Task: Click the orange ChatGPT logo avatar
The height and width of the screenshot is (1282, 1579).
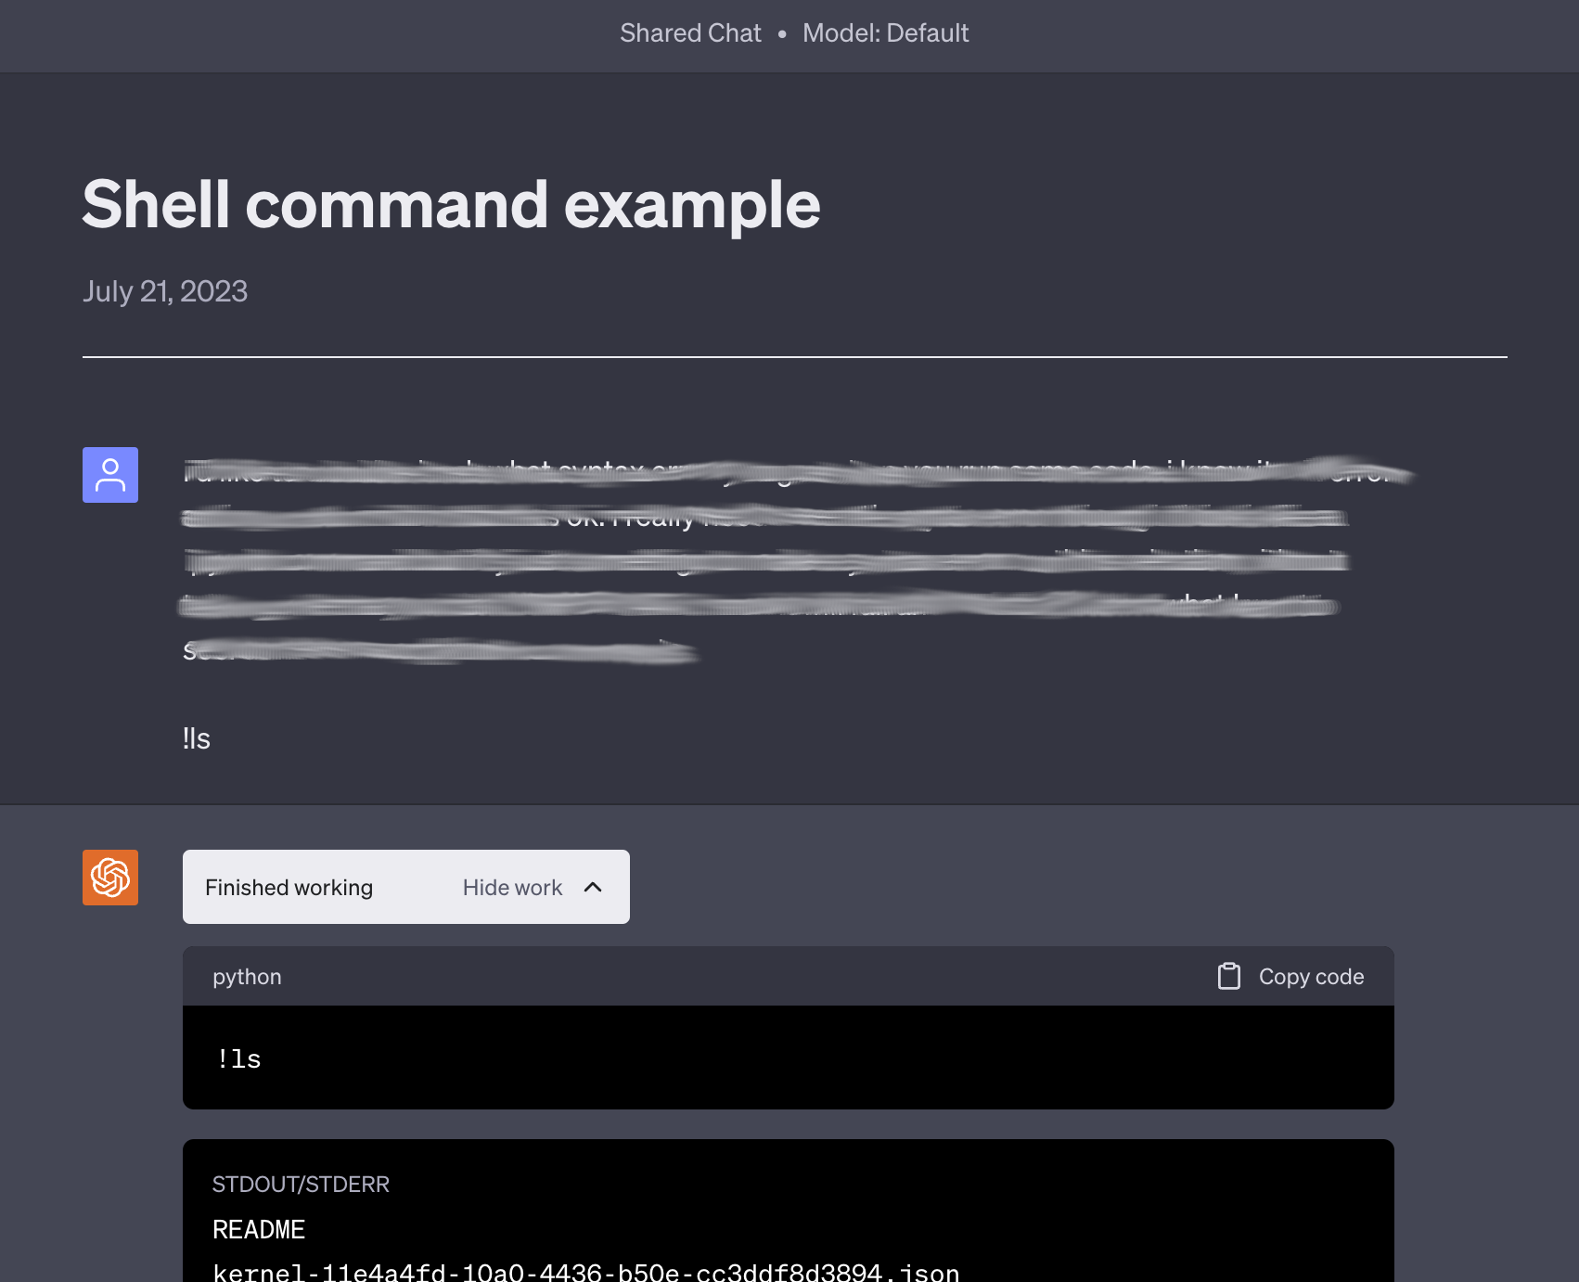Action: pos(110,878)
